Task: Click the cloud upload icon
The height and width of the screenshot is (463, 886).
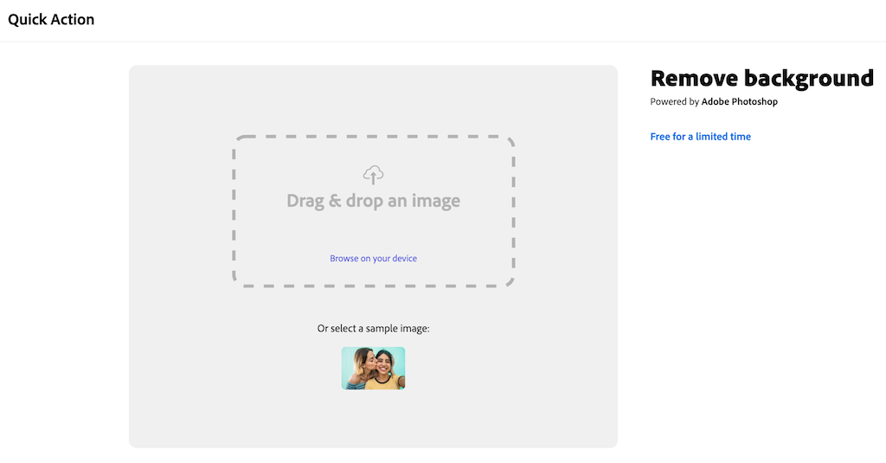Action: point(373,176)
